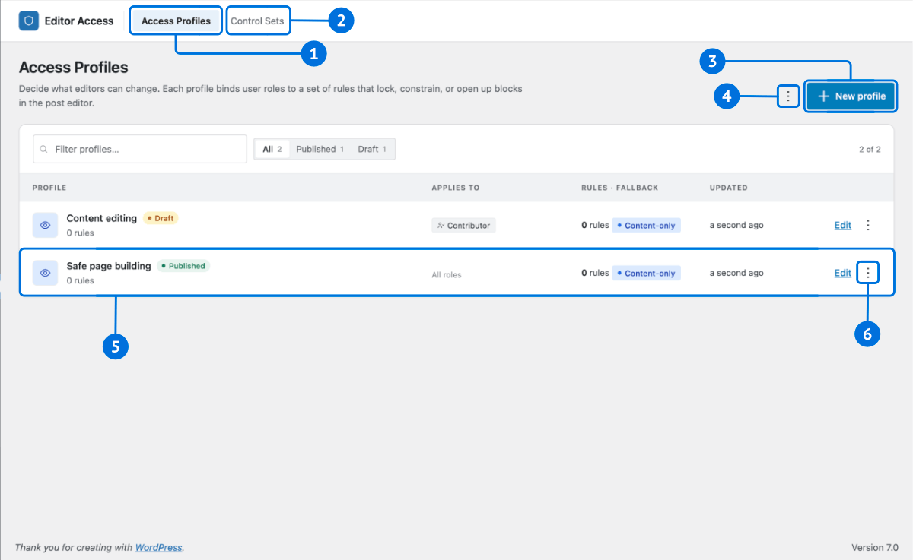Screen dimensions: 913x560
Task: Edit the Safe page building profile
Action: click(x=843, y=273)
